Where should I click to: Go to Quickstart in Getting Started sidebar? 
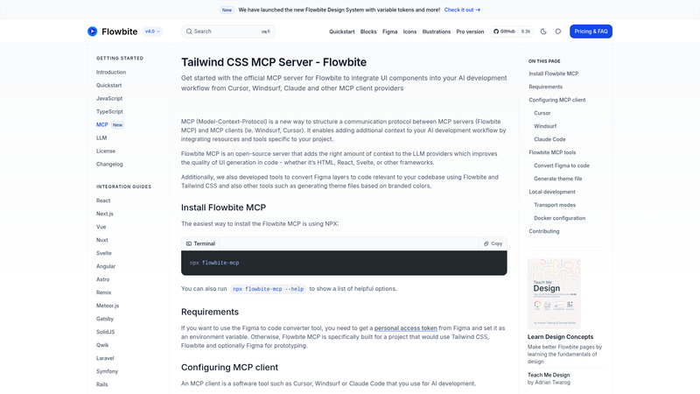pyautogui.click(x=108, y=85)
